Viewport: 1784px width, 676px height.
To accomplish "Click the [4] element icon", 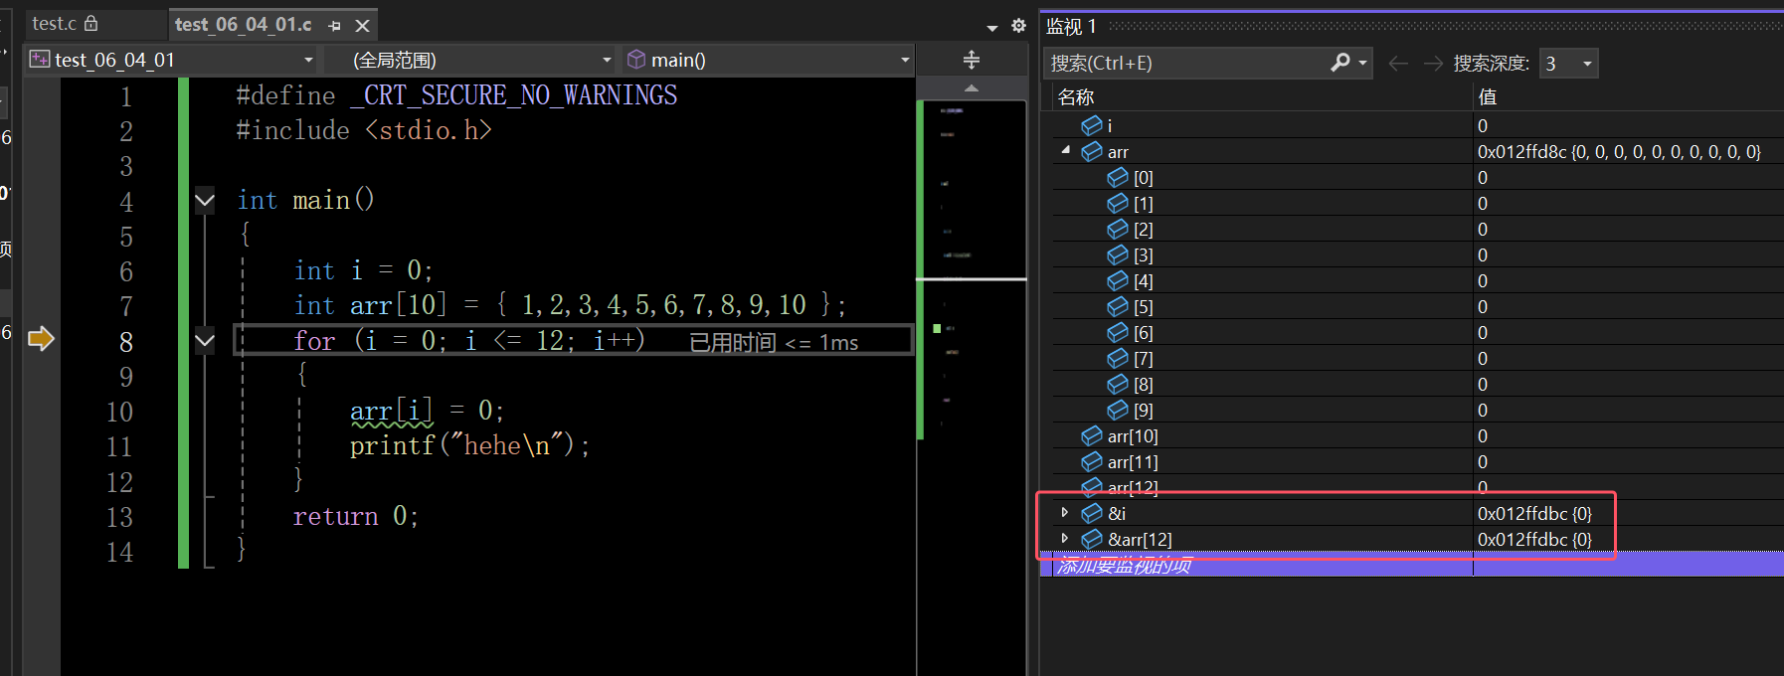I will (x=1118, y=280).
